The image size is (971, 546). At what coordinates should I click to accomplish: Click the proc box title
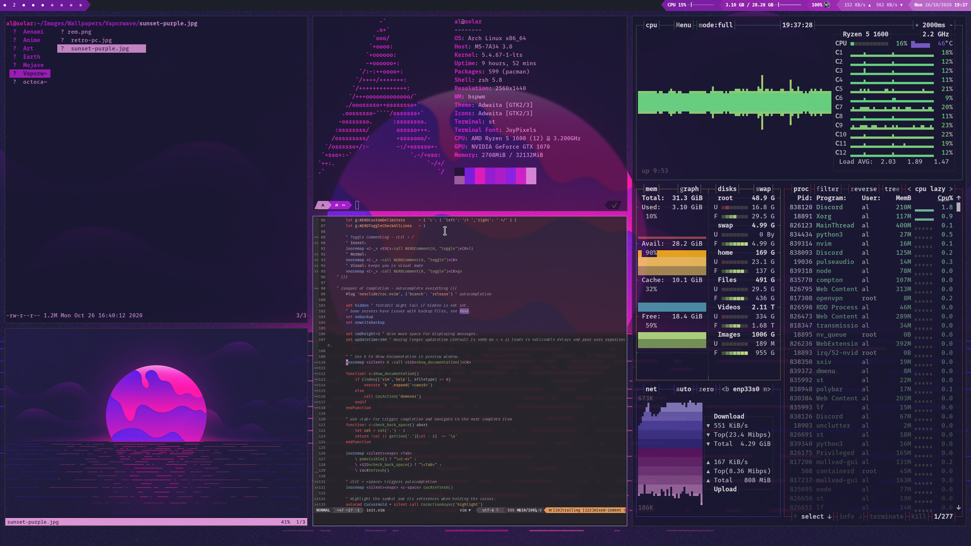(x=801, y=189)
